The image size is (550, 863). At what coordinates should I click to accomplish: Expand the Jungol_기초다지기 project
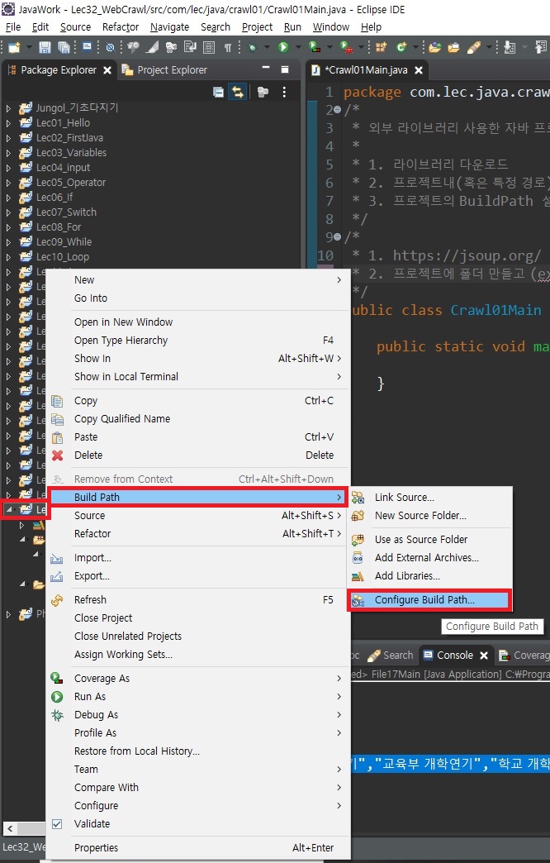pos(8,107)
